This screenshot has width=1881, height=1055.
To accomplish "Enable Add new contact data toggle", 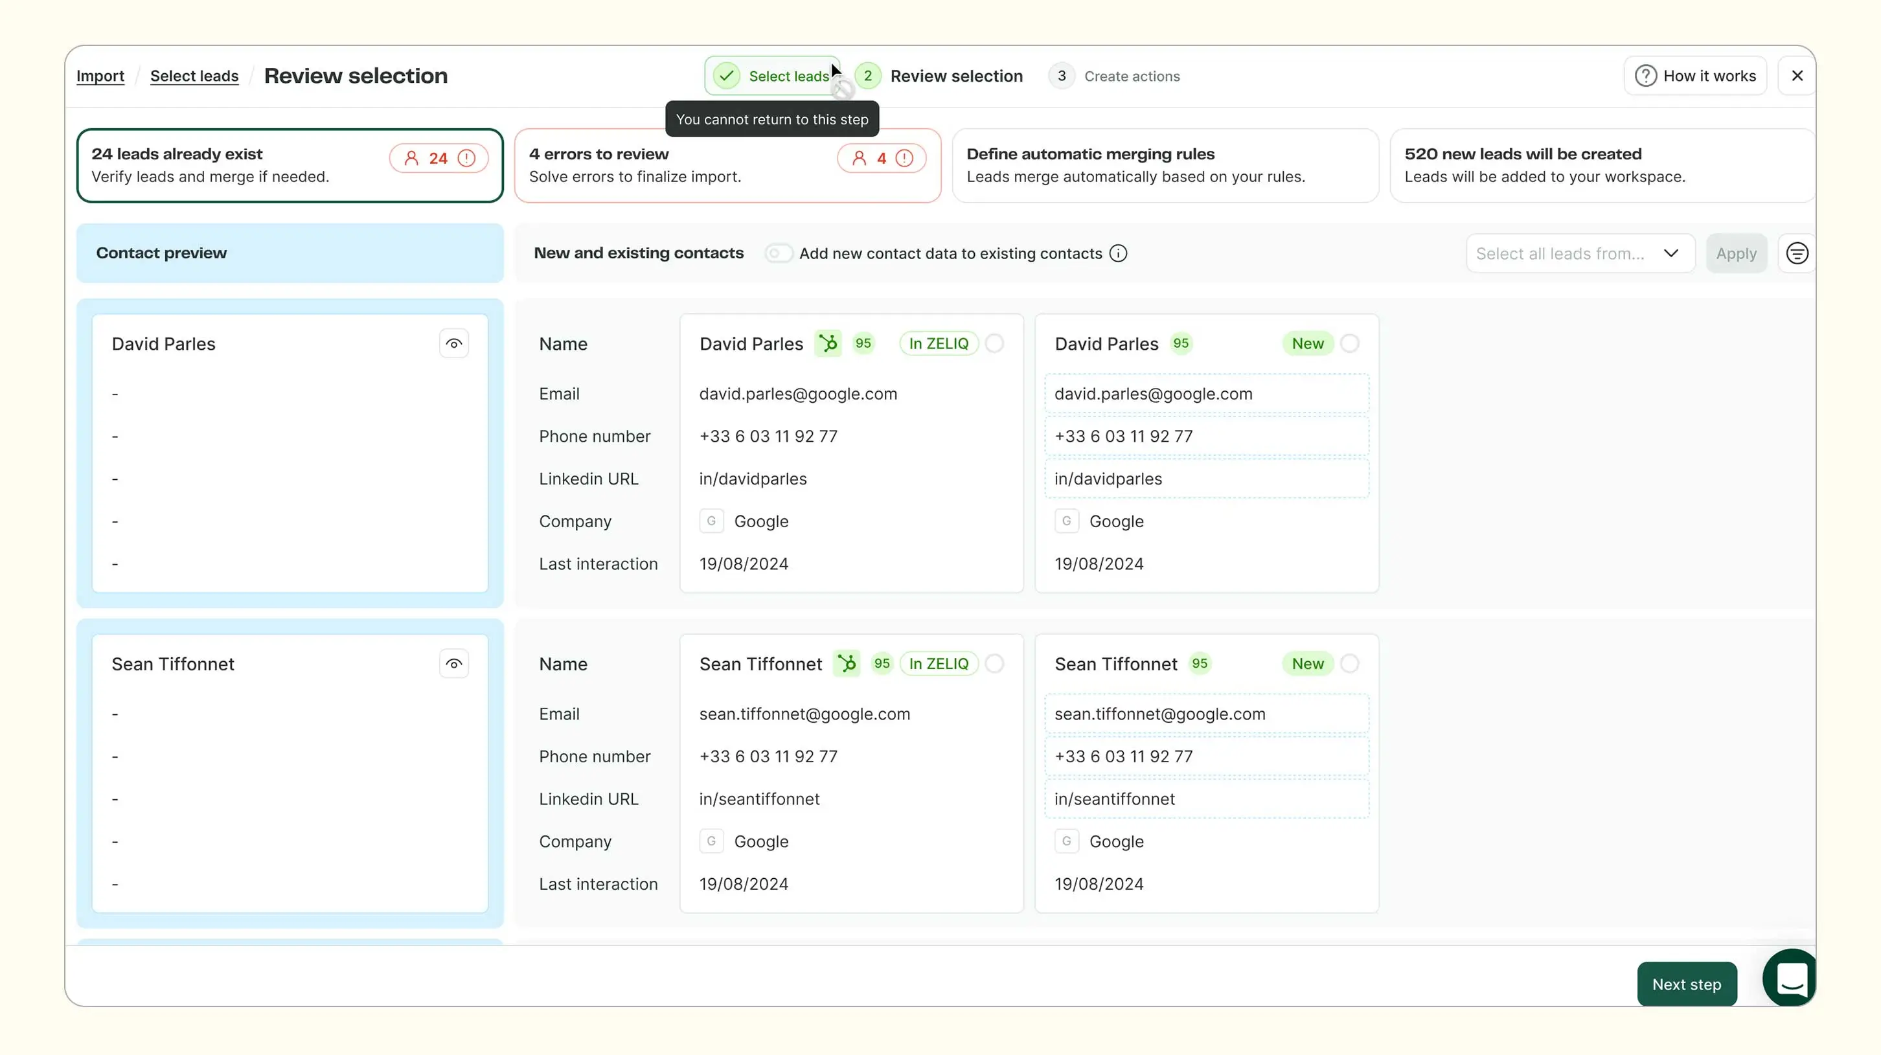I will (x=779, y=253).
